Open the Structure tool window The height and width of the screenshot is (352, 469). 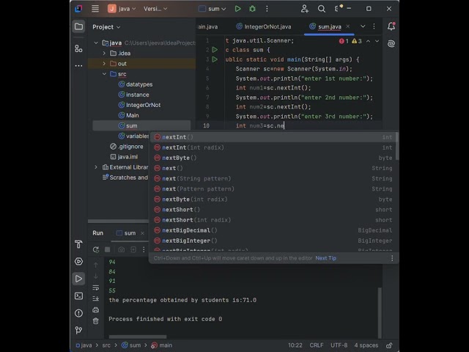[78, 48]
